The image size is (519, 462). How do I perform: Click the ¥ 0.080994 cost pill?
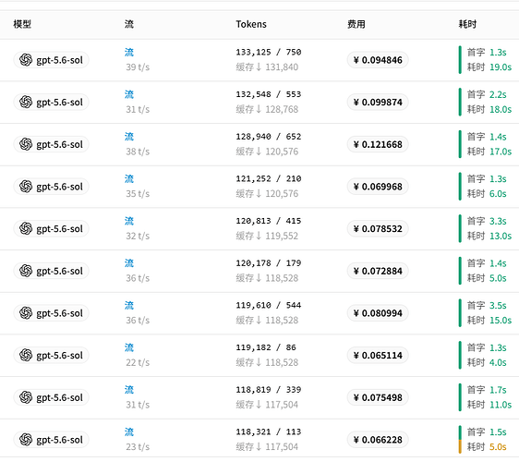378,313
